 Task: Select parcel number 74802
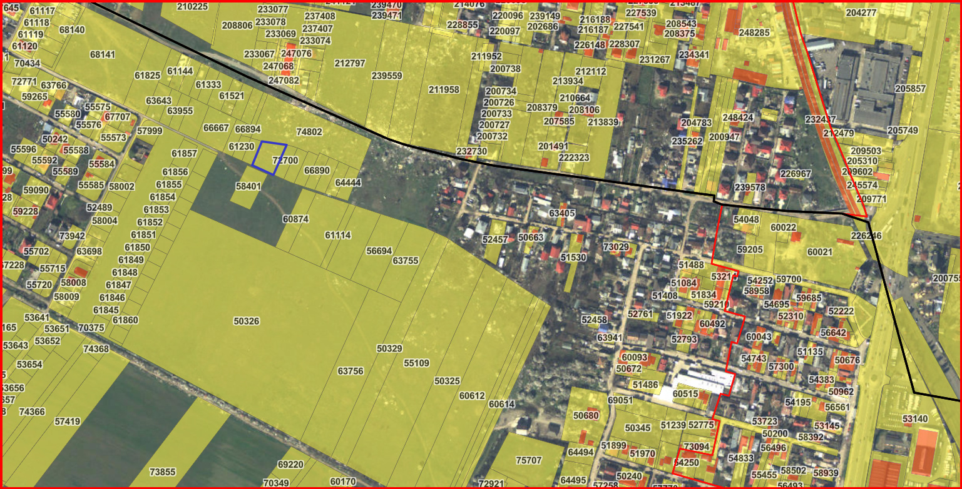pos(309,132)
